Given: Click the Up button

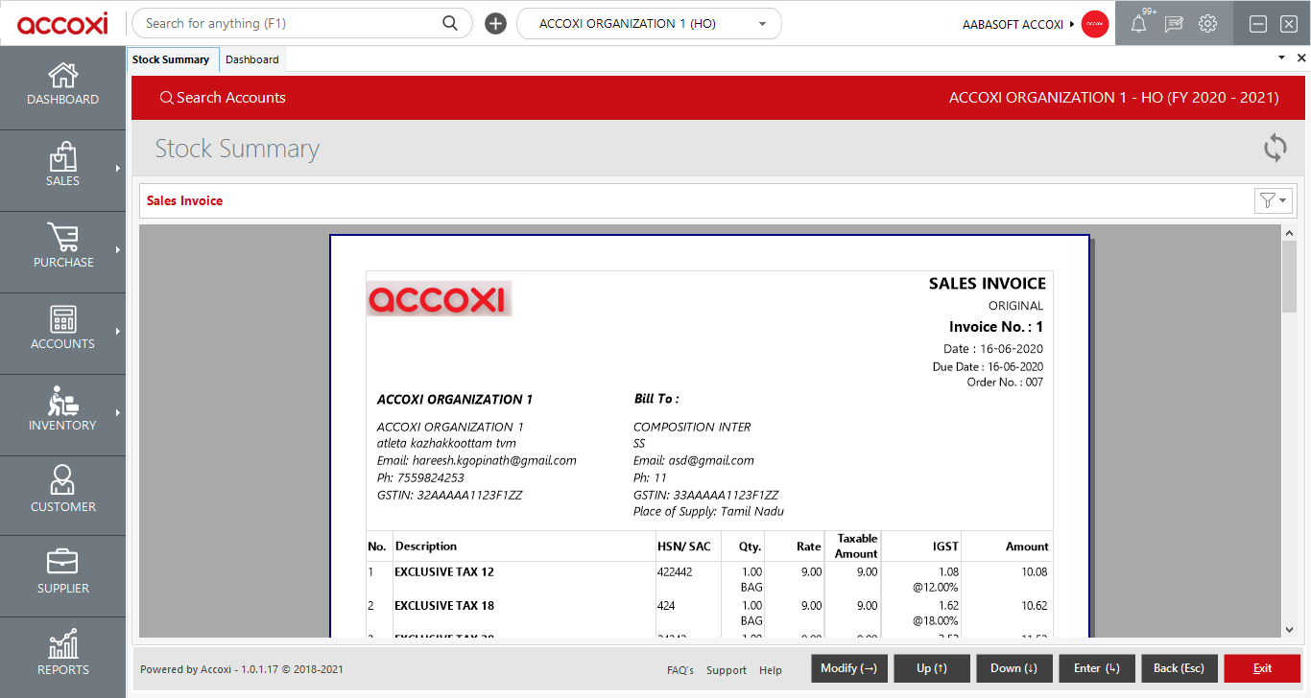Looking at the screenshot, I should (x=932, y=668).
